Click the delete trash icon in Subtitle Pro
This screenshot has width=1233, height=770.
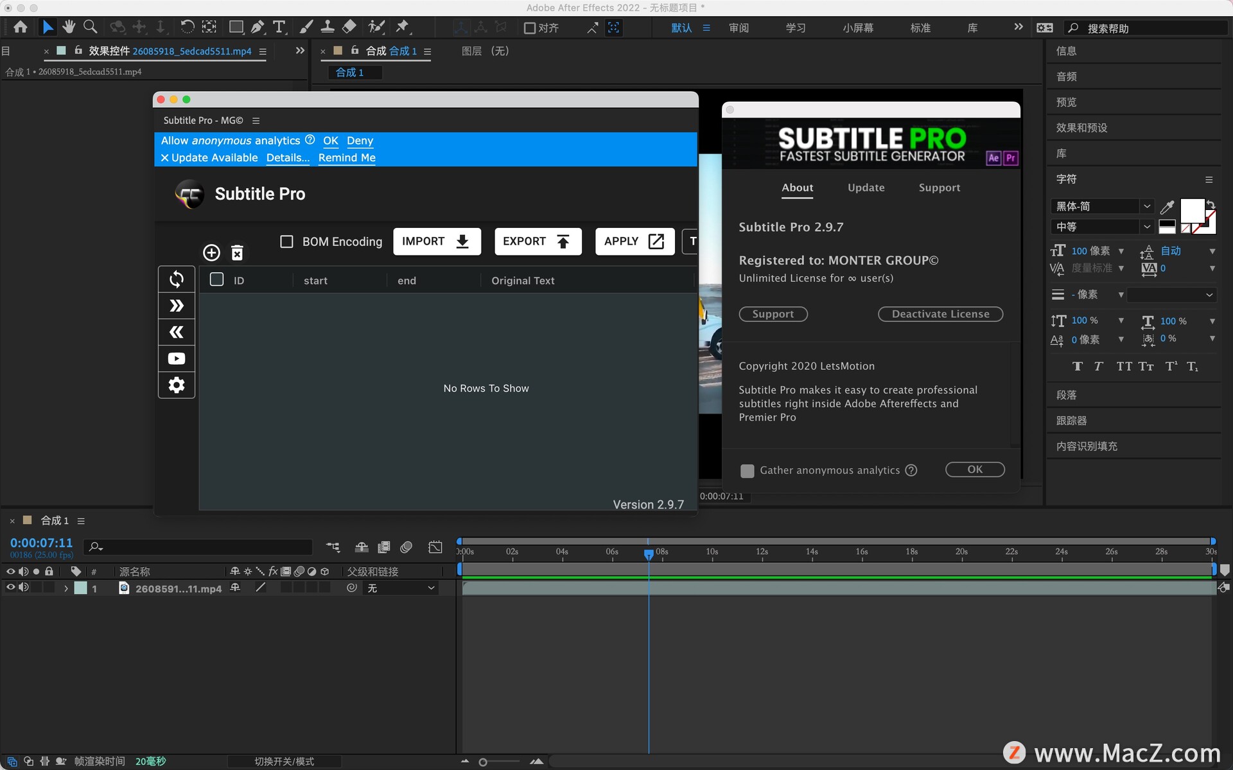tap(237, 253)
